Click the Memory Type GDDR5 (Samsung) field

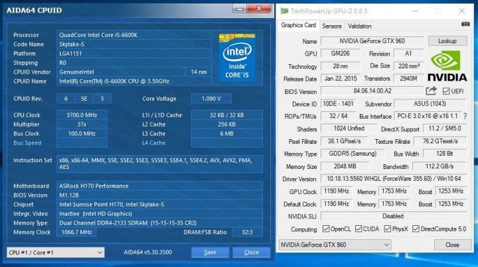pyautogui.click(x=353, y=154)
